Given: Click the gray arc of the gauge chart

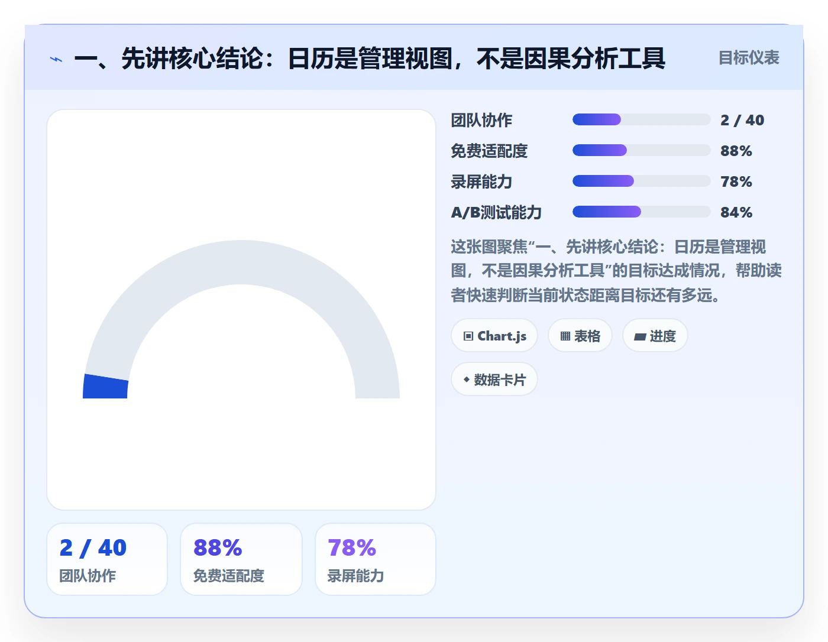Looking at the screenshot, I should point(241,262).
